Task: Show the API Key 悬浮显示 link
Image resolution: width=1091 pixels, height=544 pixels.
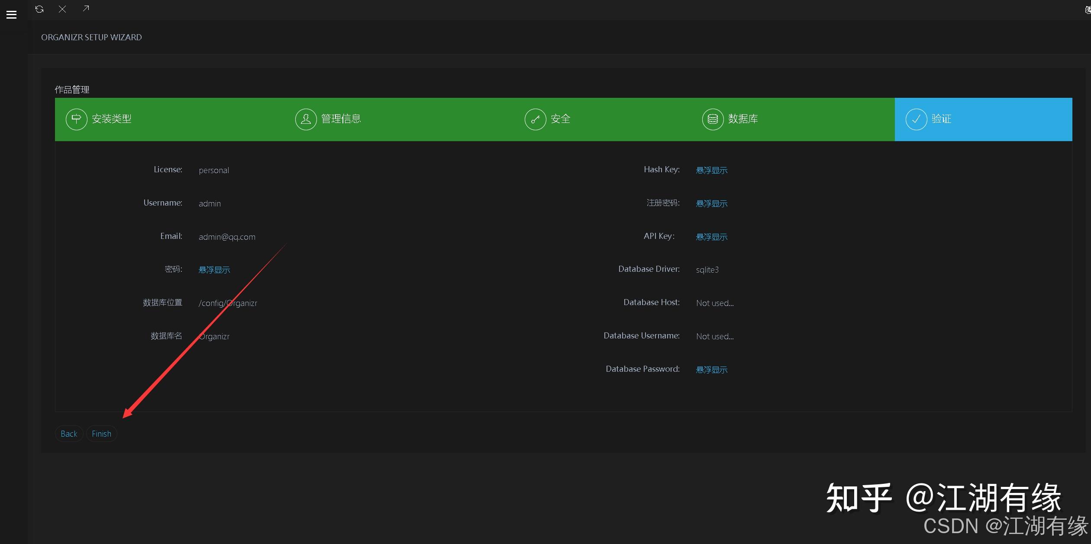Action: 711,237
